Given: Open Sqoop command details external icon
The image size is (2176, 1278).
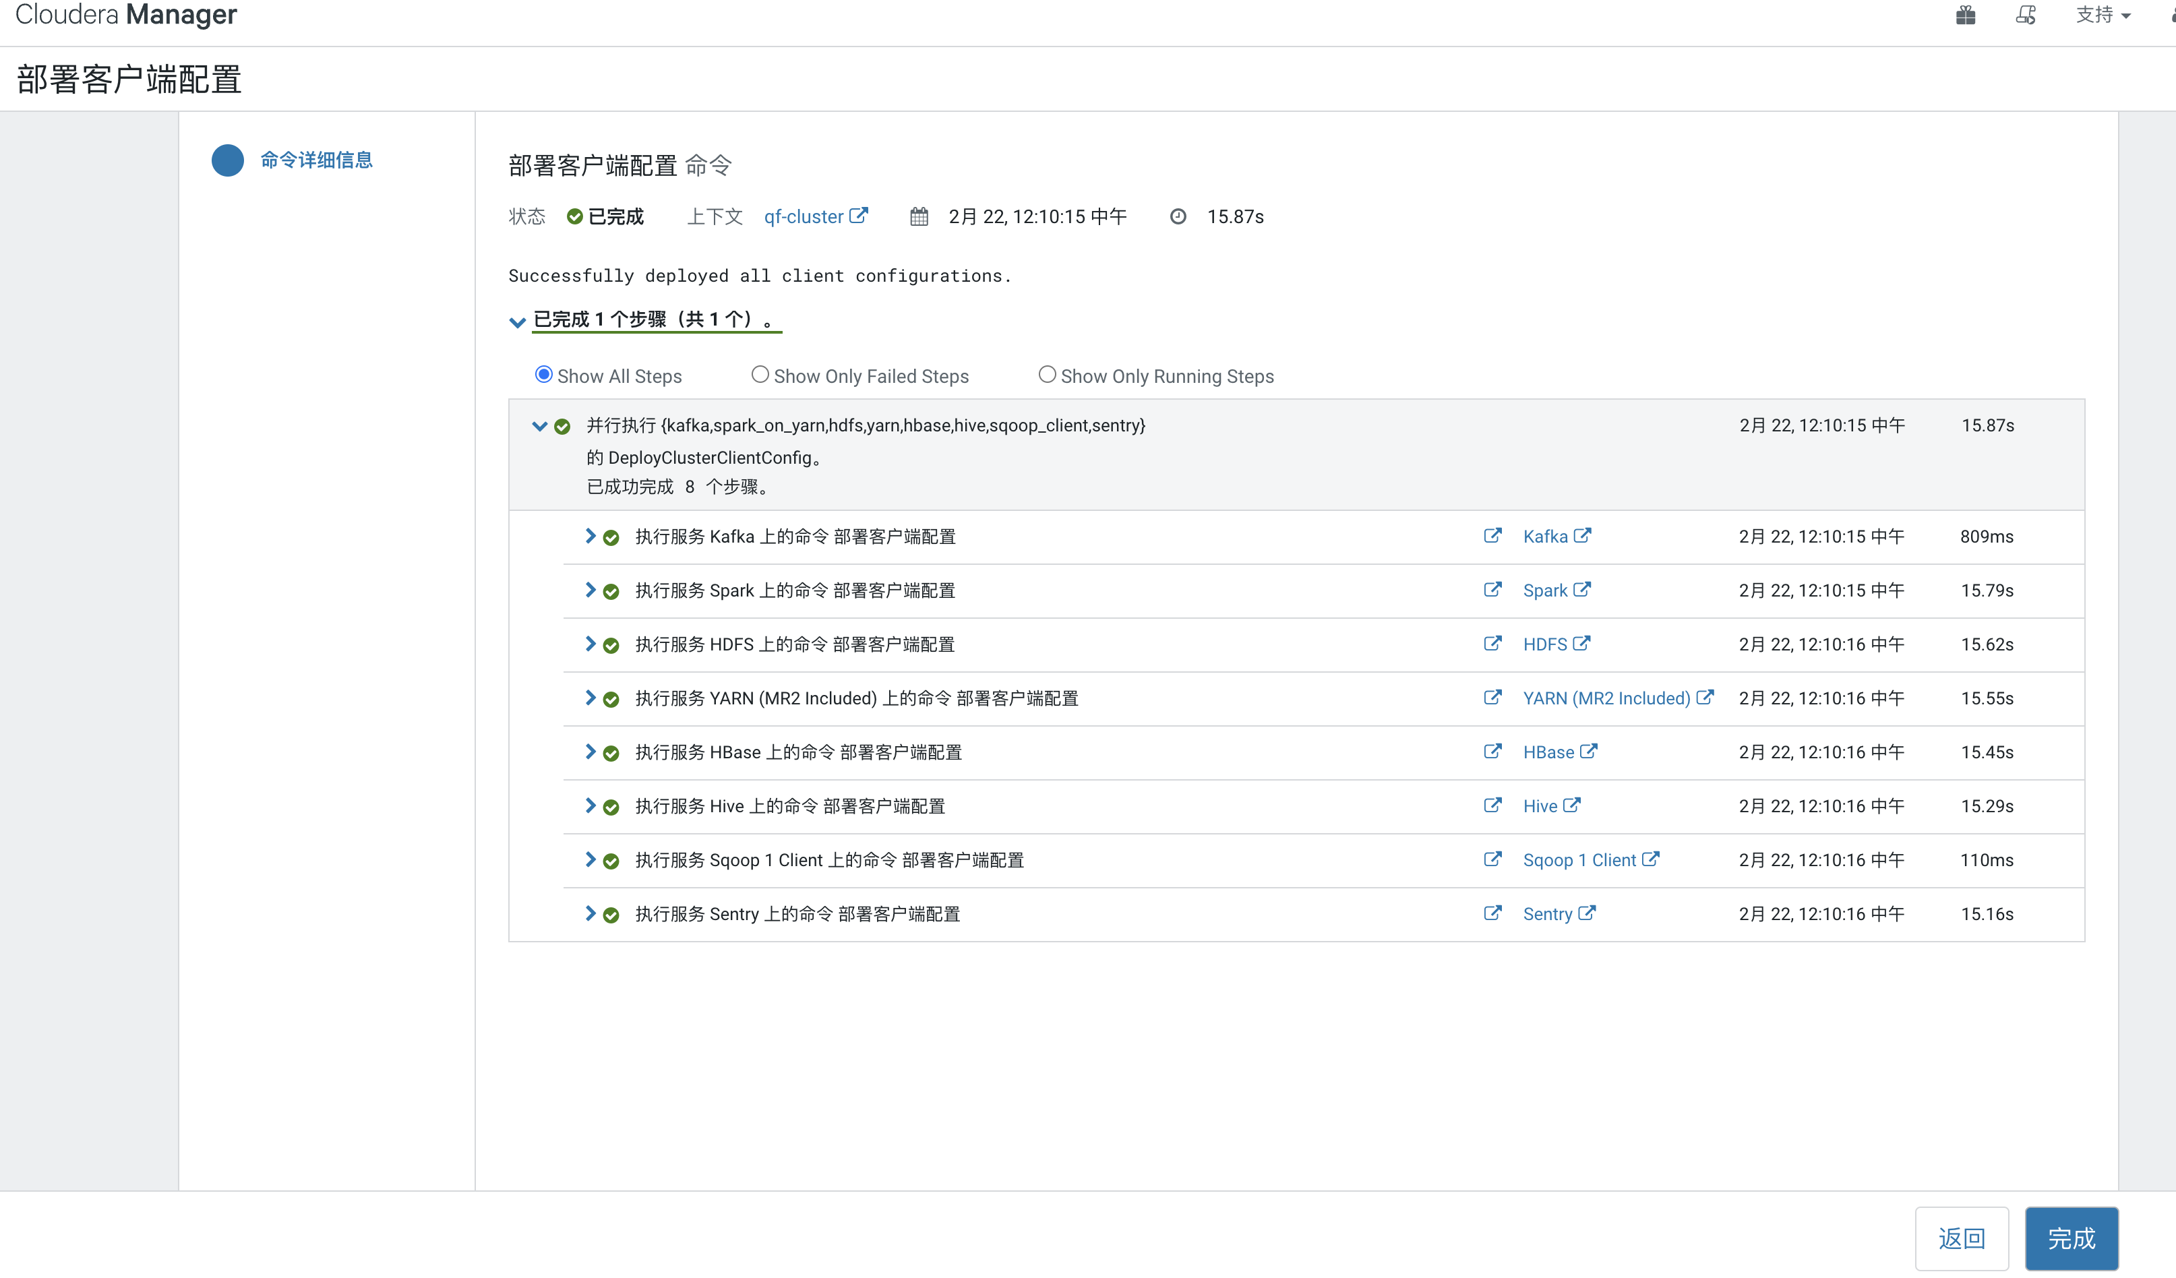Looking at the screenshot, I should tap(1492, 859).
